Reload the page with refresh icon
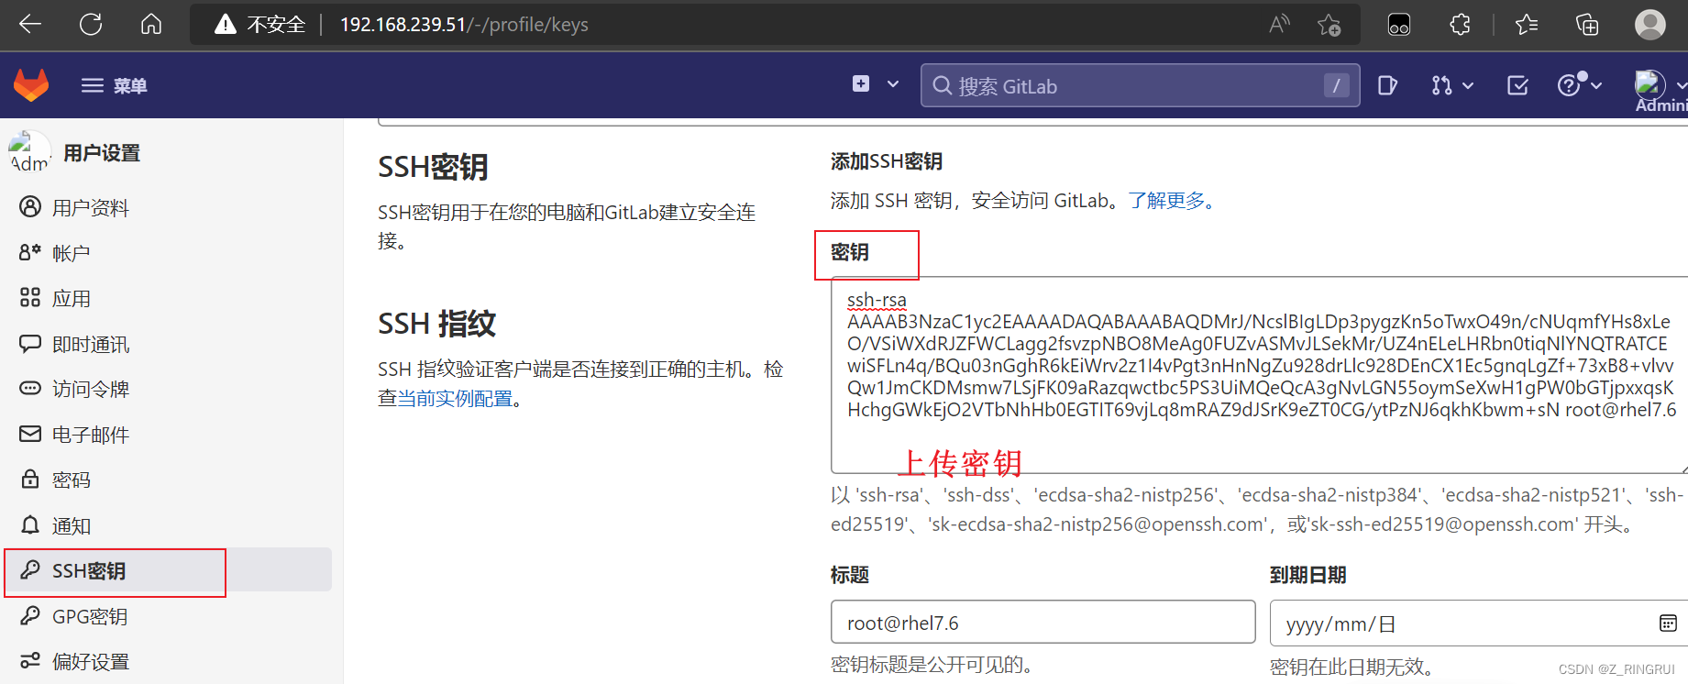The height and width of the screenshot is (684, 1688). (x=91, y=25)
